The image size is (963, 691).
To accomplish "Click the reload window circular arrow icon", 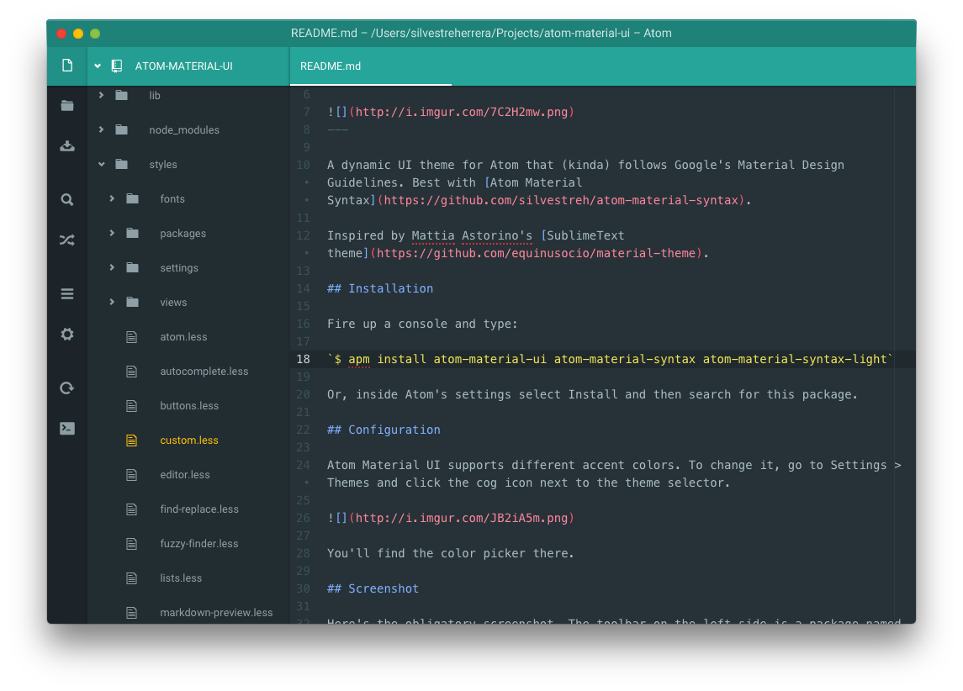I will (x=67, y=388).
